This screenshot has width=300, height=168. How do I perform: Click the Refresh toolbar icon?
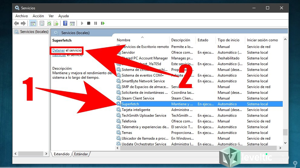pyautogui.click(x=49, y=23)
